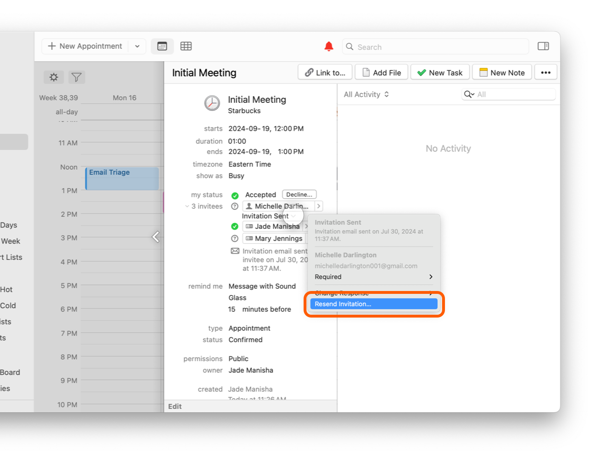This screenshot has height=455, width=592.
Task: Open the Required submenu
Action: (373, 277)
